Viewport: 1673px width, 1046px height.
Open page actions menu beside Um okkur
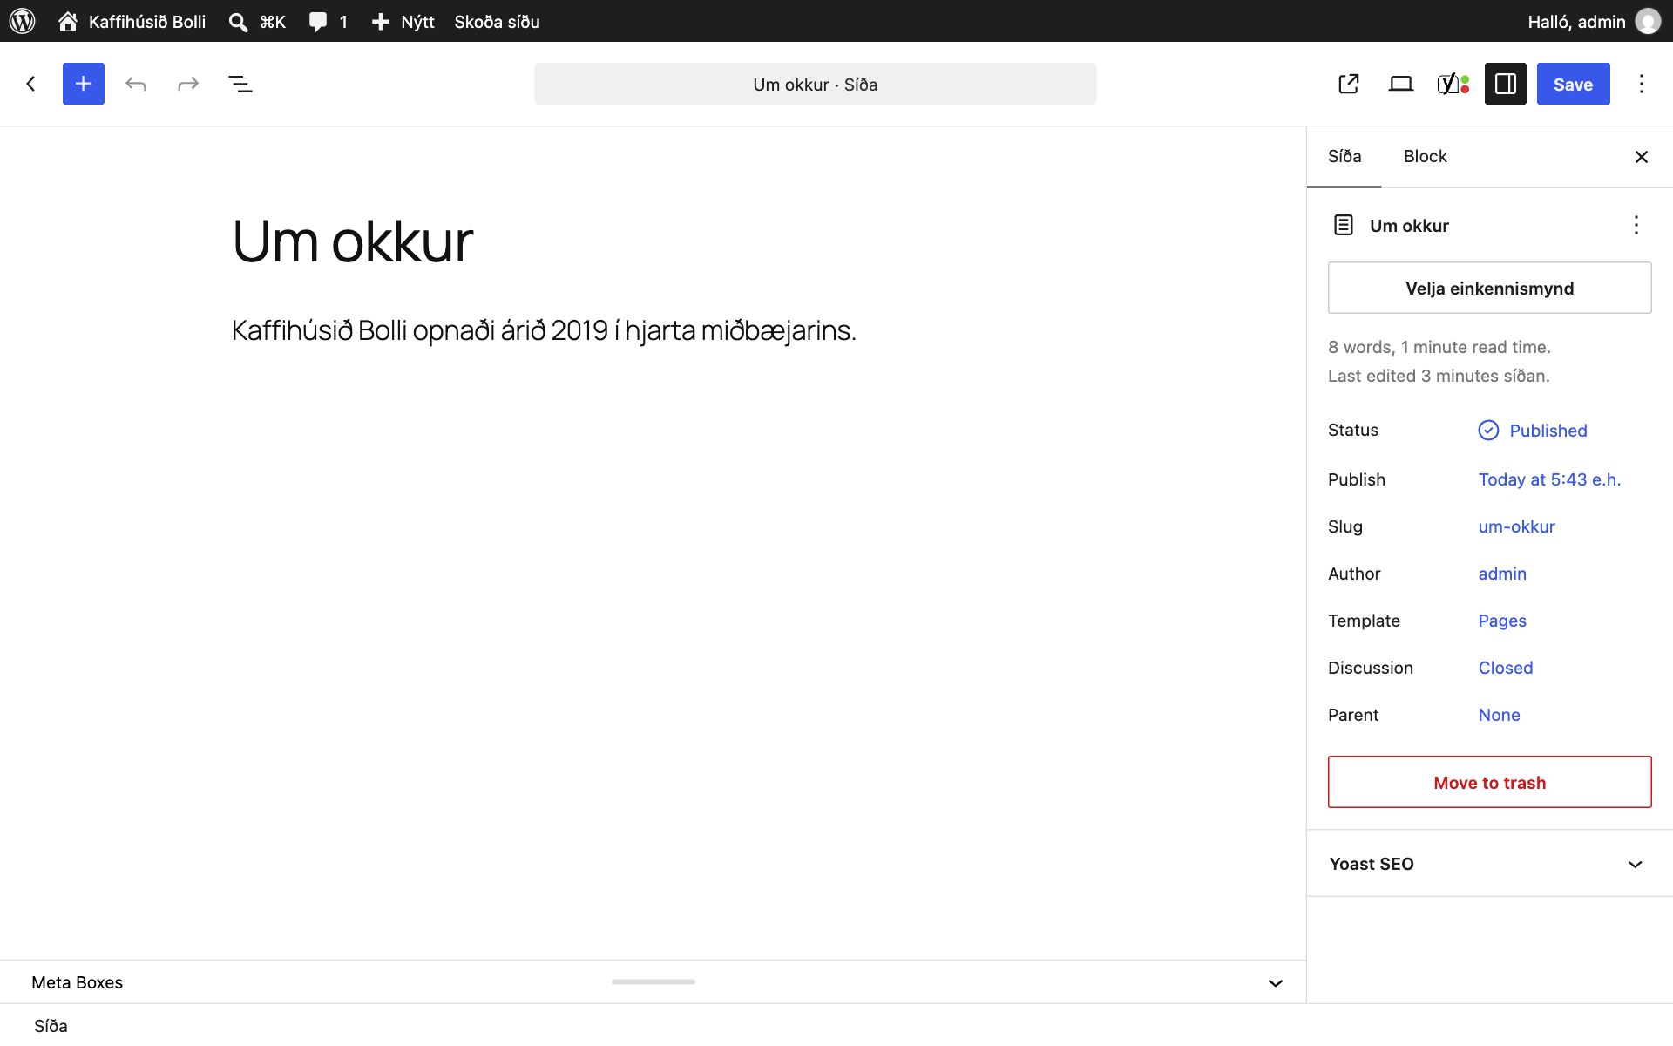(x=1636, y=225)
